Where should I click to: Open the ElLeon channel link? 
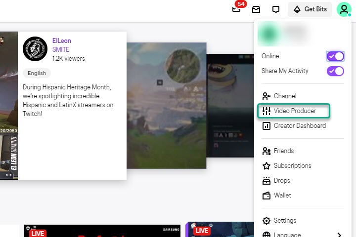(x=62, y=41)
